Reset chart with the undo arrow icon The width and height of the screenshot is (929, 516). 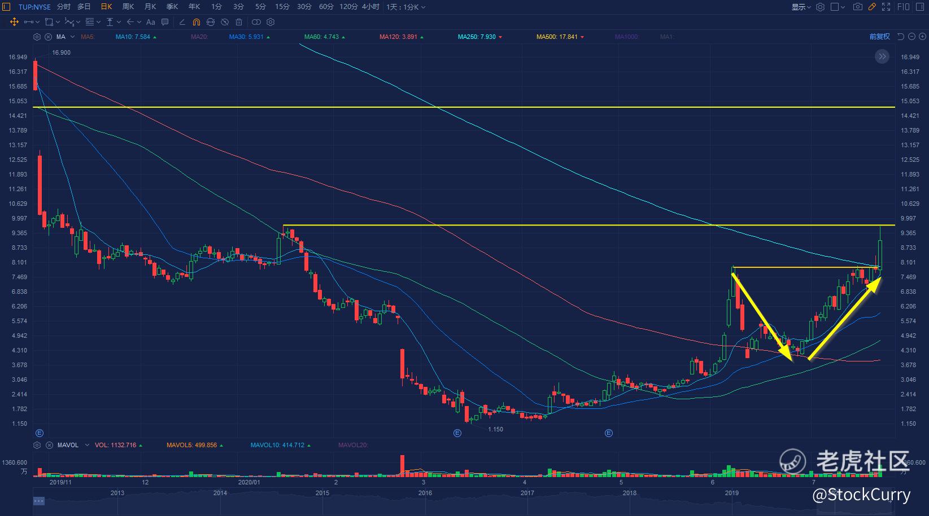click(901, 37)
